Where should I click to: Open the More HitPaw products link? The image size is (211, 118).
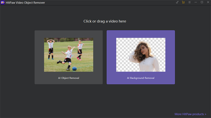click(190, 114)
